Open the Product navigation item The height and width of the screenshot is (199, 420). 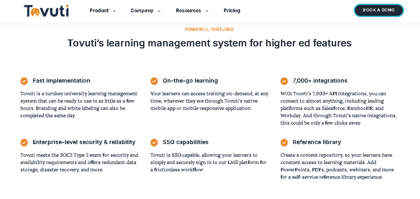click(x=99, y=11)
